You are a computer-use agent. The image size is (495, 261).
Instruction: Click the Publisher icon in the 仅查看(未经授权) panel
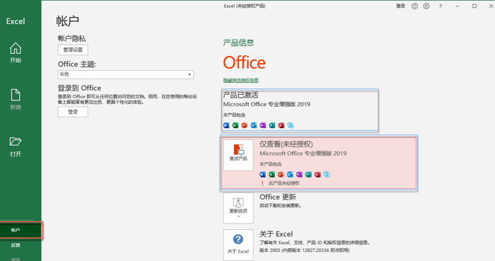click(x=308, y=175)
